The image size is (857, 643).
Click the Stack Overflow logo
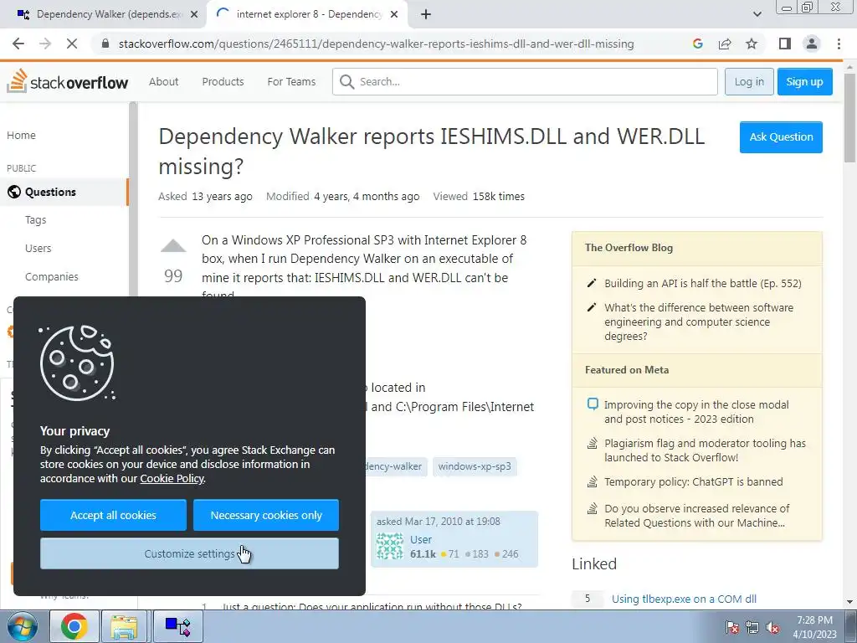pos(67,81)
